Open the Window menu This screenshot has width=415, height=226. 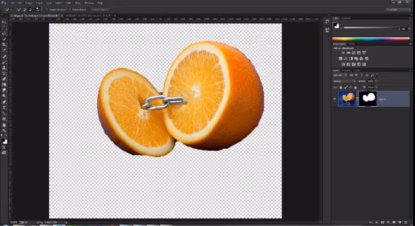pos(89,3)
